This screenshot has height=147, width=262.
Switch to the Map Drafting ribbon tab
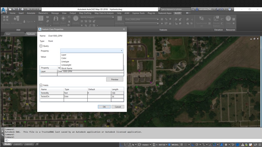[85, 13]
